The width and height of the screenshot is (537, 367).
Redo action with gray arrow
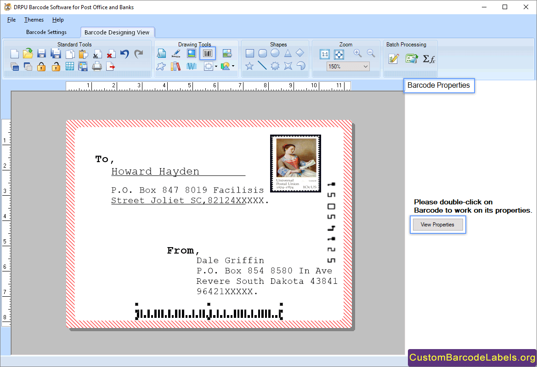(x=138, y=54)
